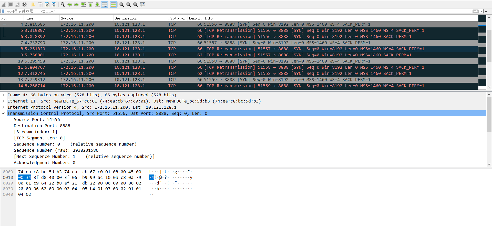Sort packets by the Time column

(x=42, y=18)
